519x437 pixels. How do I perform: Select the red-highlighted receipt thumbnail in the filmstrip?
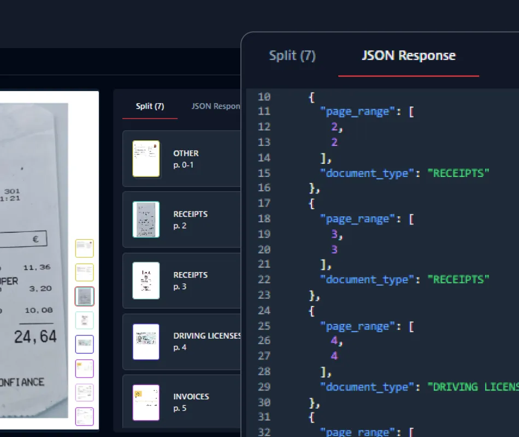coord(85,296)
